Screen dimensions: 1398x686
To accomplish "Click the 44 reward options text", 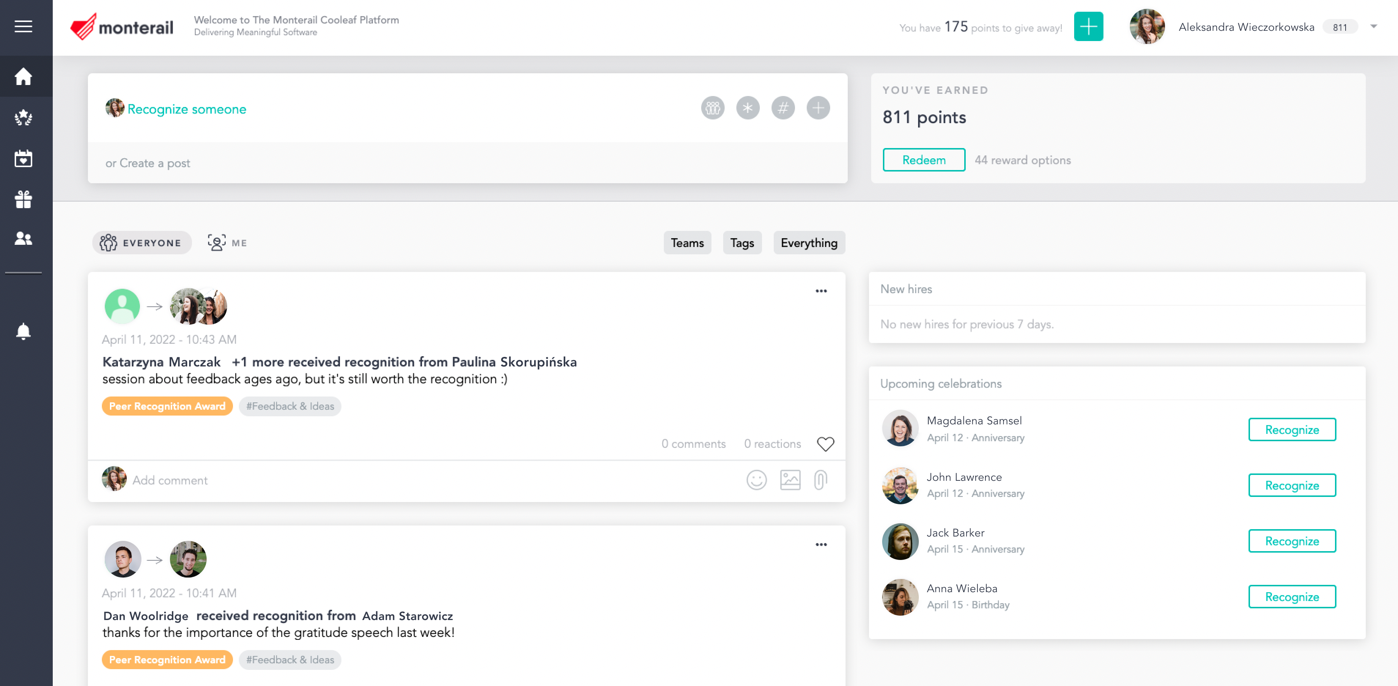I will [x=1022, y=160].
